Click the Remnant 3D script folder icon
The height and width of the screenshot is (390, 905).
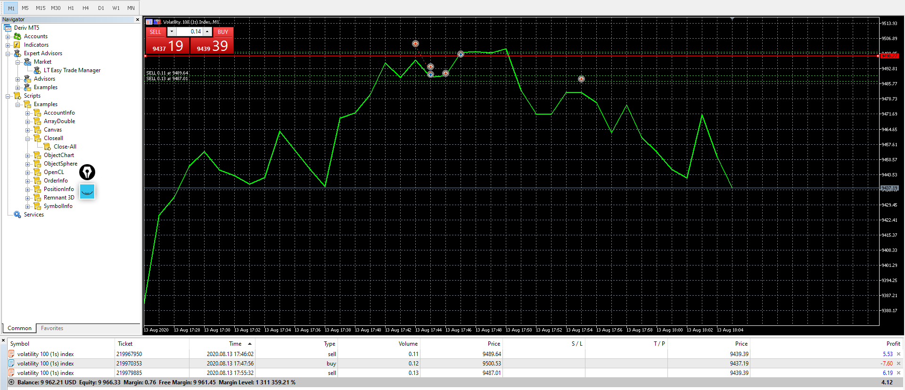[37, 198]
